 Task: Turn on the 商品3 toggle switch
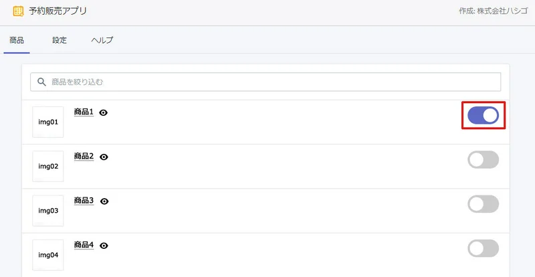tap(483, 204)
